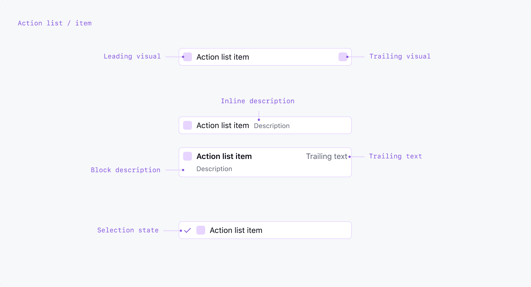Select the checkmark selection indicator
531x287 pixels.
[188, 230]
